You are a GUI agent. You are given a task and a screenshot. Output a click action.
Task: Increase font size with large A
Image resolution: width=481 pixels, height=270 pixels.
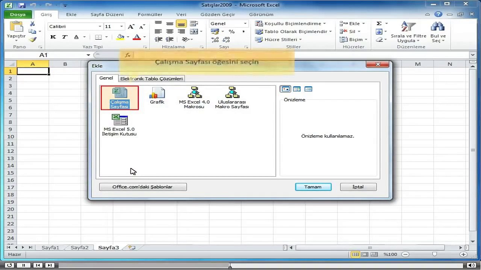[x=131, y=27]
